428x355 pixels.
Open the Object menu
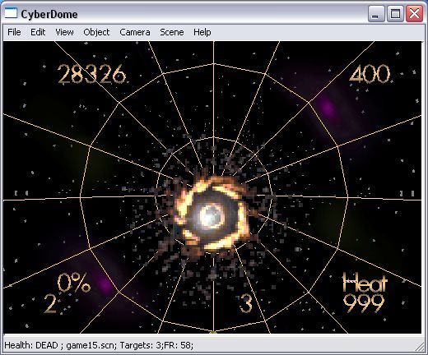tap(96, 32)
